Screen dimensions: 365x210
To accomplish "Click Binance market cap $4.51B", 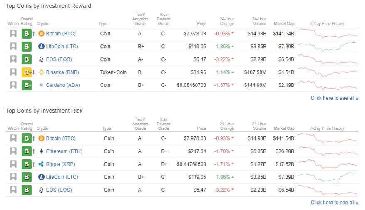I will 286,72.
